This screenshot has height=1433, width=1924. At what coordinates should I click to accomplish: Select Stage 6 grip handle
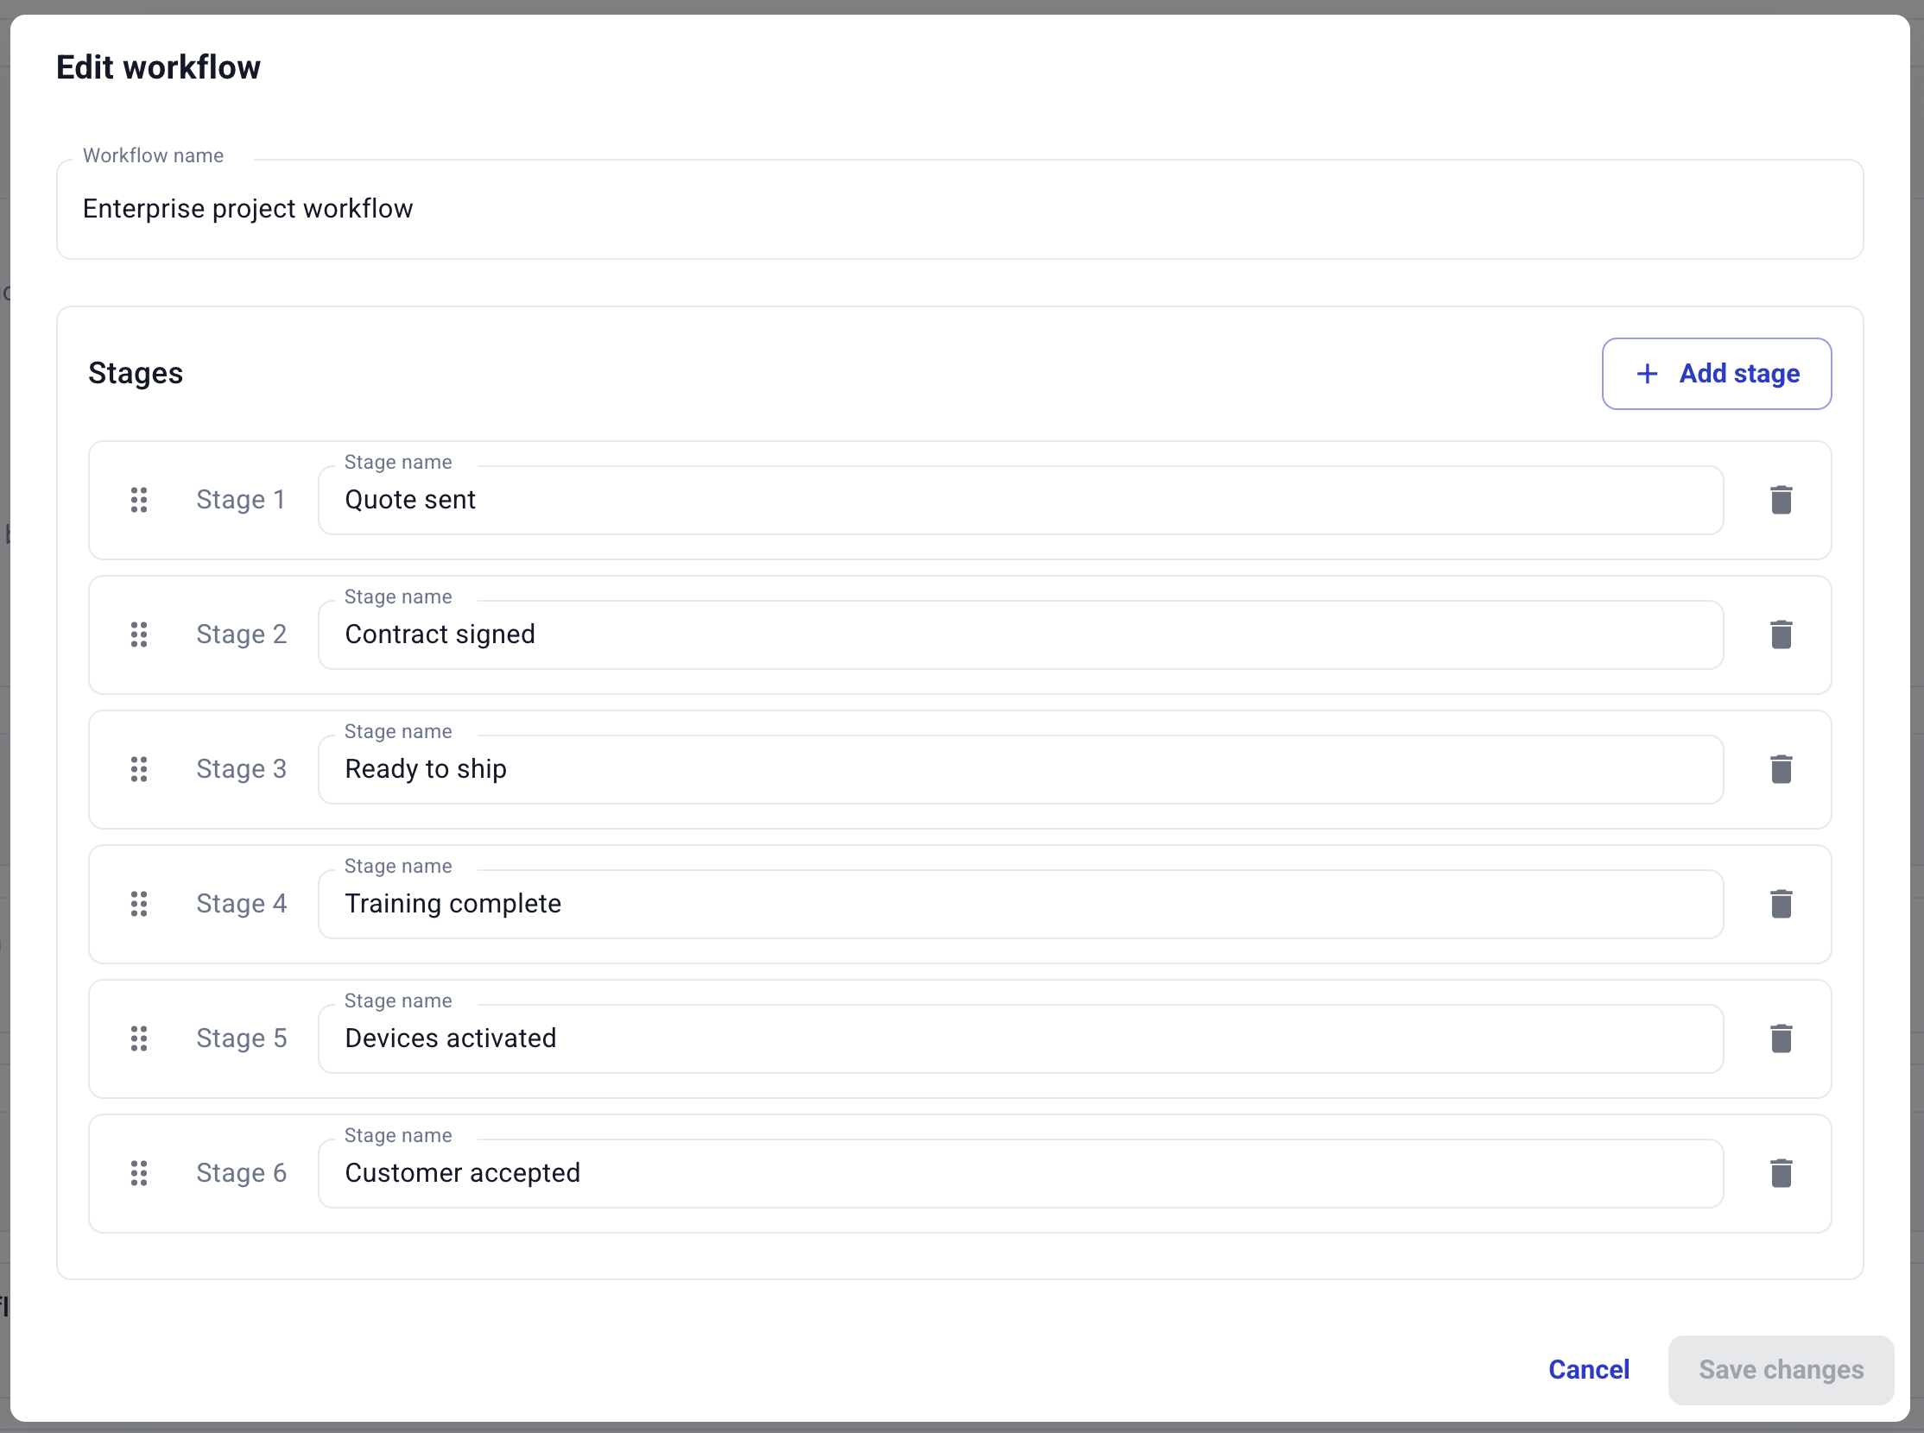[x=139, y=1173]
